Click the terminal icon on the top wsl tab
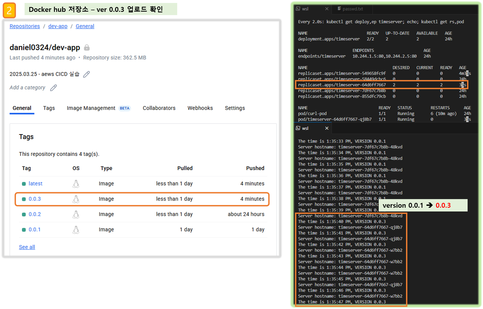Image resolution: width=483 pixels, height=309 pixels. 298,9
